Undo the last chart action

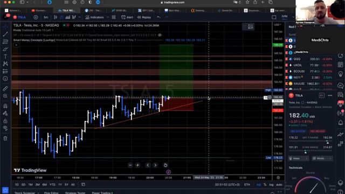[158, 17]
